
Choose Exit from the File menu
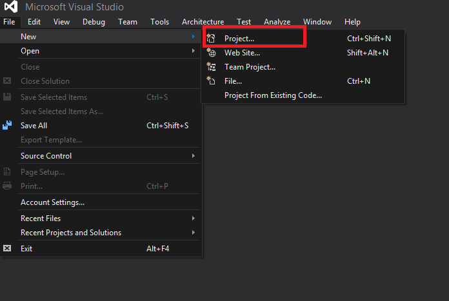click(100, 248)
